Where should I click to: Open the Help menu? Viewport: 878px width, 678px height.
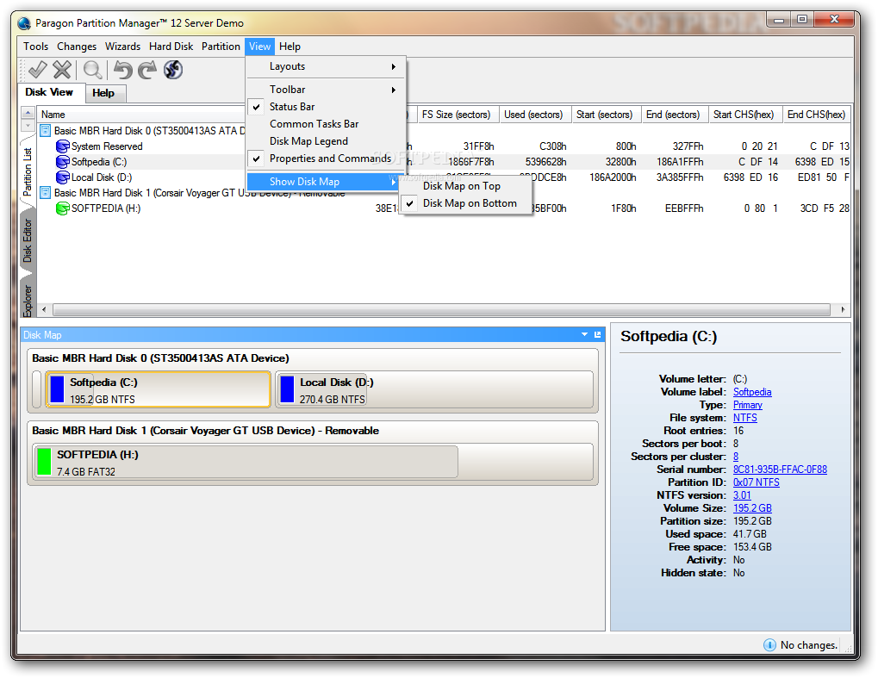pos(290,47)
